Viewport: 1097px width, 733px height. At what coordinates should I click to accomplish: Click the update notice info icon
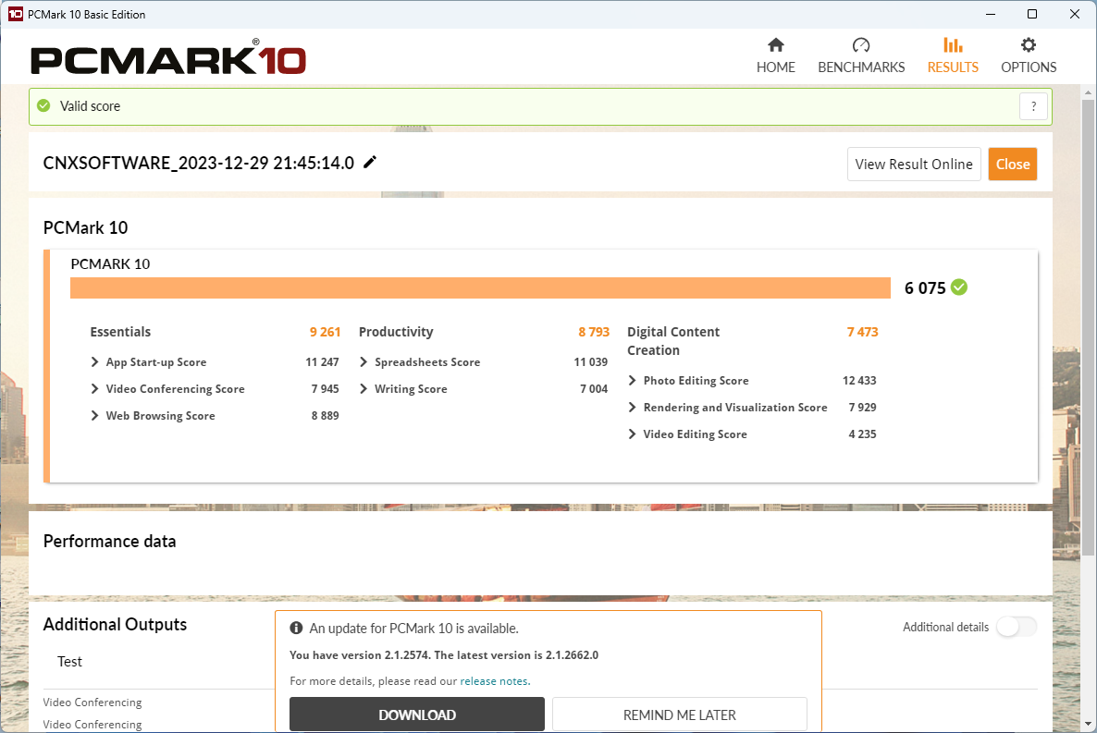(296, 628)
